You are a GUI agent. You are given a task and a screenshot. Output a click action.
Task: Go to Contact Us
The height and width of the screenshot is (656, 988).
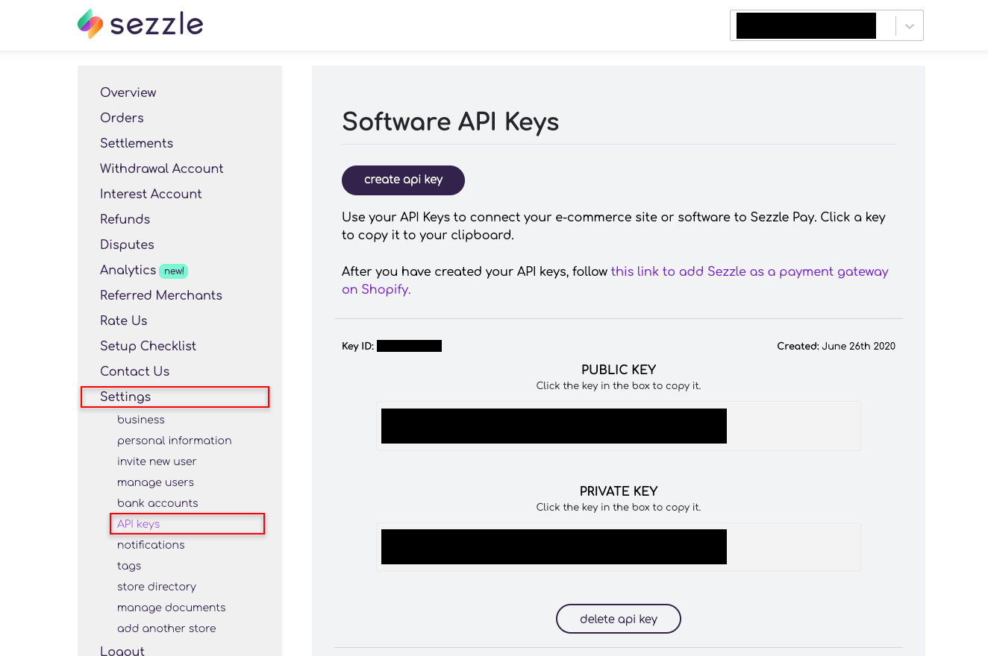(135, 371)
